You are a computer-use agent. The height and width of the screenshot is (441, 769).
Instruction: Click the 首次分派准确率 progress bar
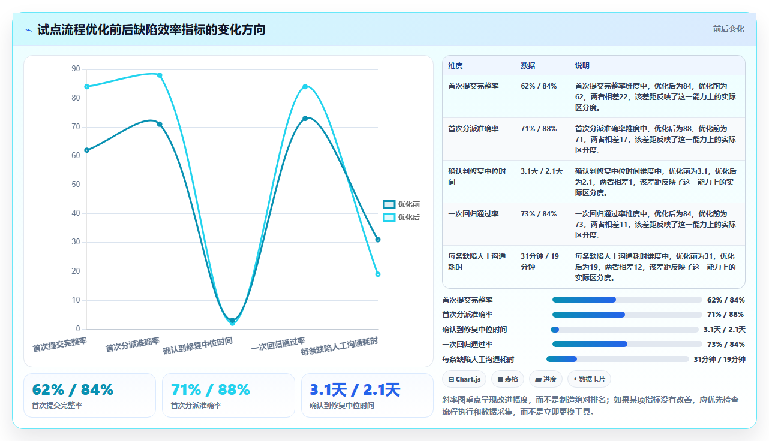point(627,315)
